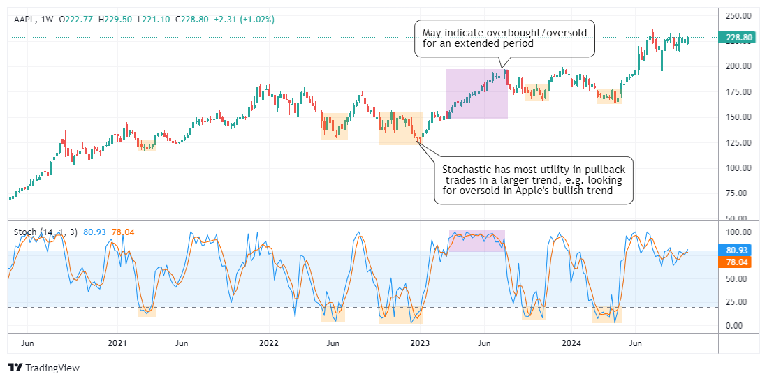Click the 250.00 price axis label
767x381 pixels.
(x=739, y=15)
